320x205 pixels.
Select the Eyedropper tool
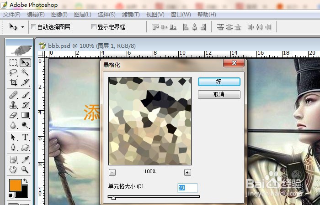(25, 159)
